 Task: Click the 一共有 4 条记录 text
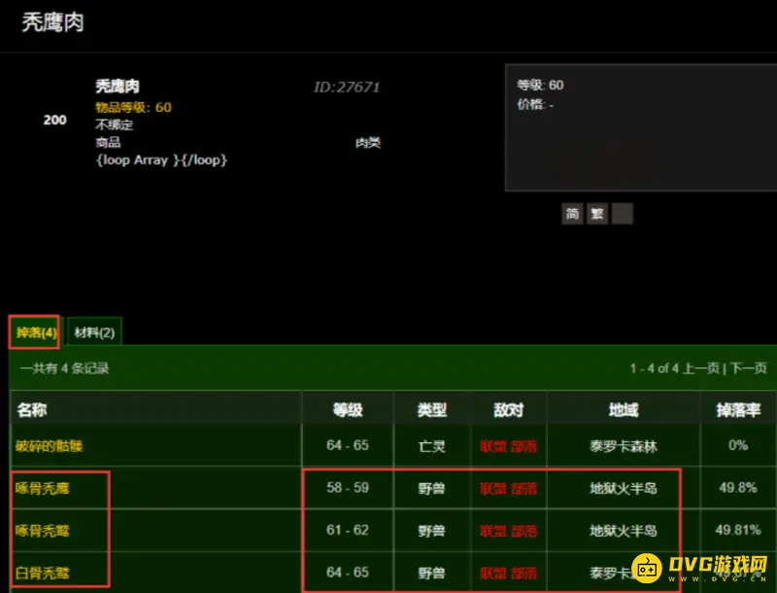point(64,368)
